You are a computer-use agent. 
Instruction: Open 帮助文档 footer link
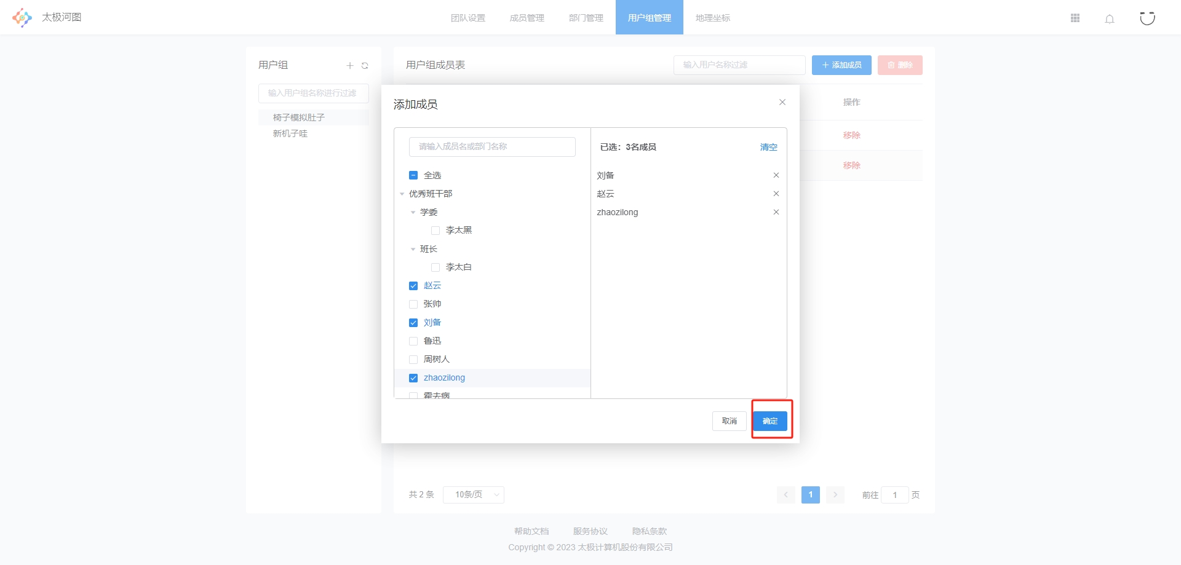531,531
